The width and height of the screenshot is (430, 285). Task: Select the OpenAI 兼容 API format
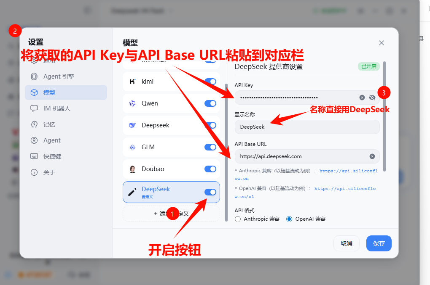coord(289,219)
